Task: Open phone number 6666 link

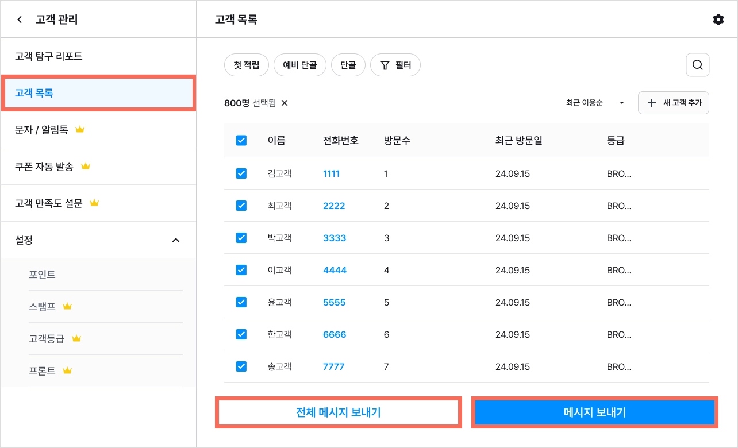Action: (335, 334)
